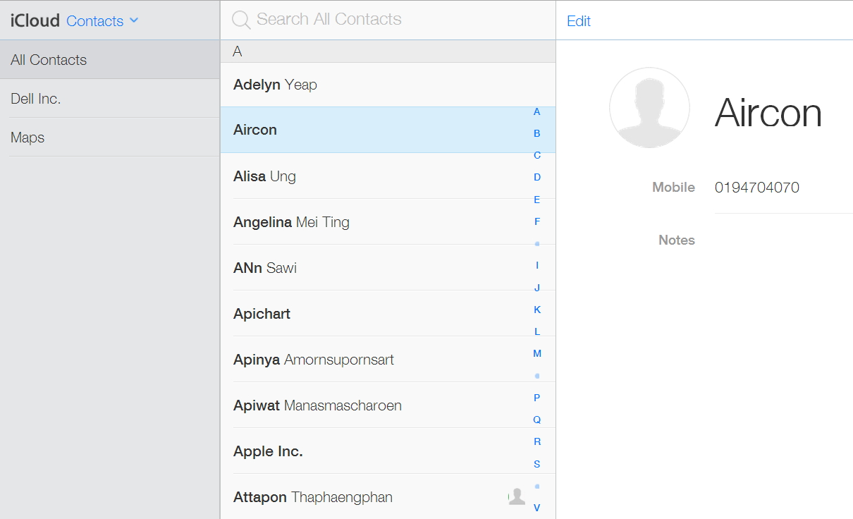The image size is (853, 519).
Task: Click the Edit link for Aircon
Action: [x=578, y=21]
